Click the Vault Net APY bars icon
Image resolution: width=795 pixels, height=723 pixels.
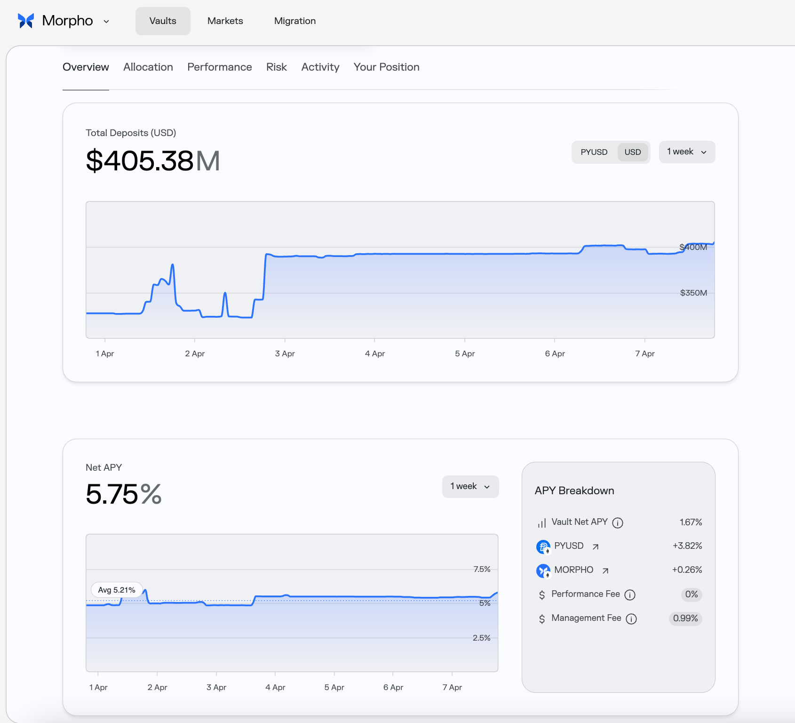click(542, 523)
